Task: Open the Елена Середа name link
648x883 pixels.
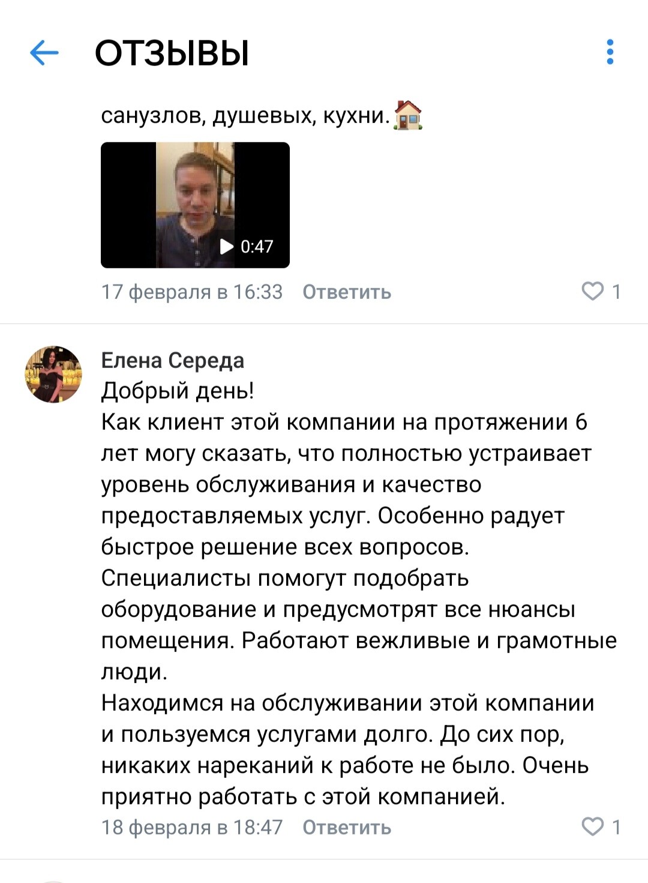Action: [173, 360]
